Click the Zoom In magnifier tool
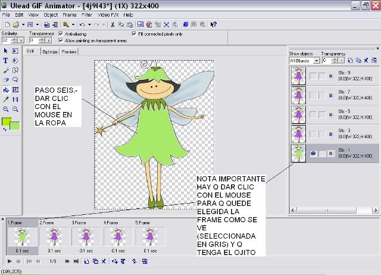381x275 pixels. pos(5,109)
